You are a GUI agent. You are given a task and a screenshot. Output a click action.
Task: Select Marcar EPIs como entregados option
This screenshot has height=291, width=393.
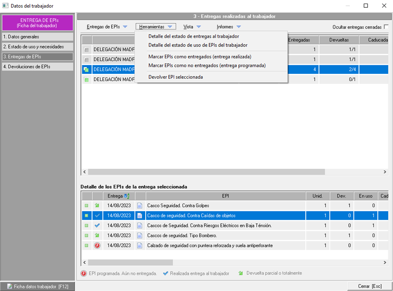coord(200,57)
